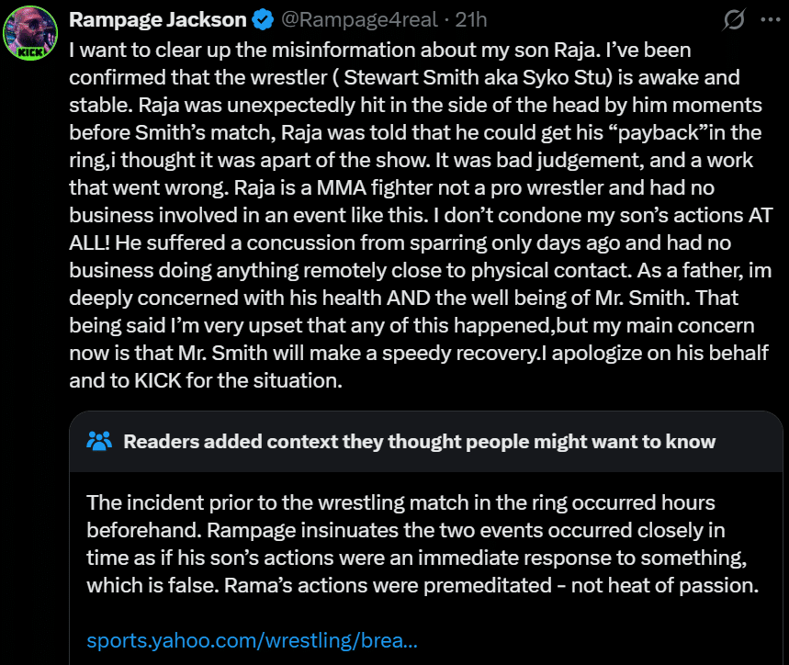Open the Rampage Jackson display name

coord(157,20)
